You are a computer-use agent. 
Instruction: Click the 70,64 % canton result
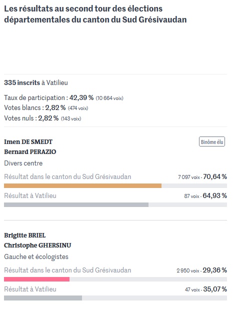pos(215,176)
